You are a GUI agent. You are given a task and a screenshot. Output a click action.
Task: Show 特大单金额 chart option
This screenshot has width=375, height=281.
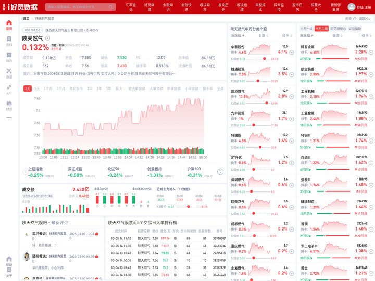(x=136, y=88)
